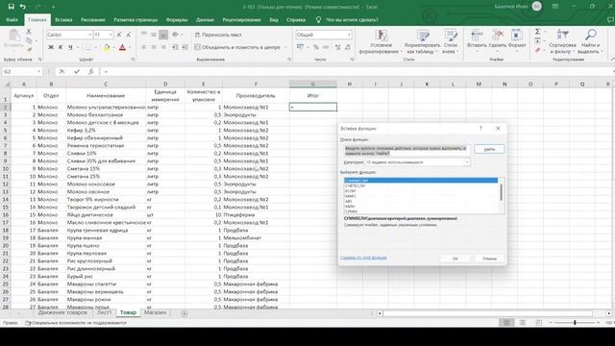Screen dimensions: 615x346
Task: Open Сортировка и фильтр menu
Action: [x=562, y=41]
